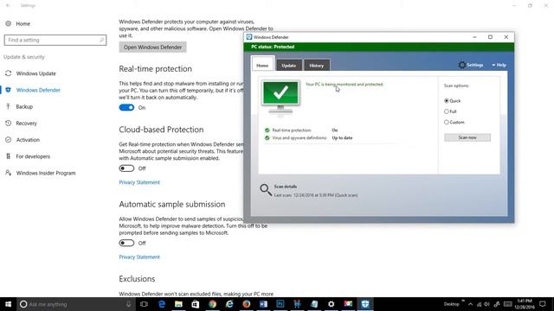Click the 'Real-time protection: On' status row
This screenshot has height=311, width=554.
tap(301, 130)
